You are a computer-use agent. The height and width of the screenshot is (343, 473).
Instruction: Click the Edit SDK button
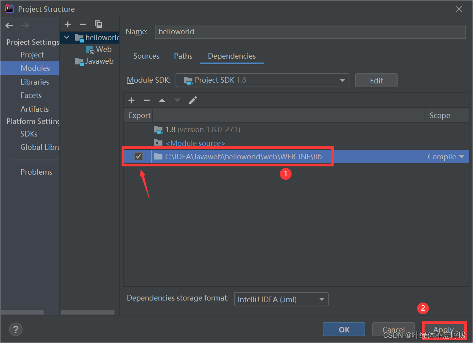(376, 80)
